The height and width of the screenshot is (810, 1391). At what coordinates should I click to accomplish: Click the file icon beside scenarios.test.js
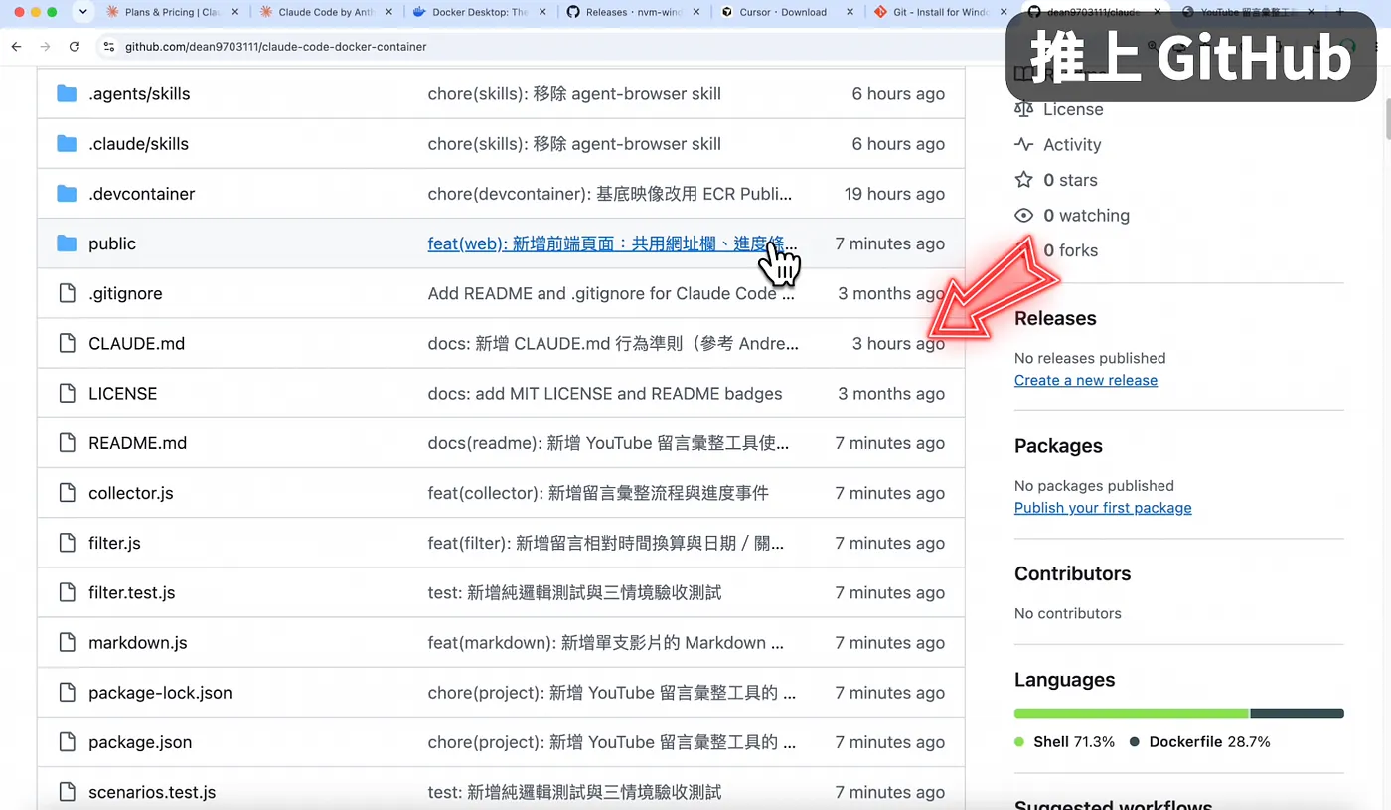(x=67, y=792)
